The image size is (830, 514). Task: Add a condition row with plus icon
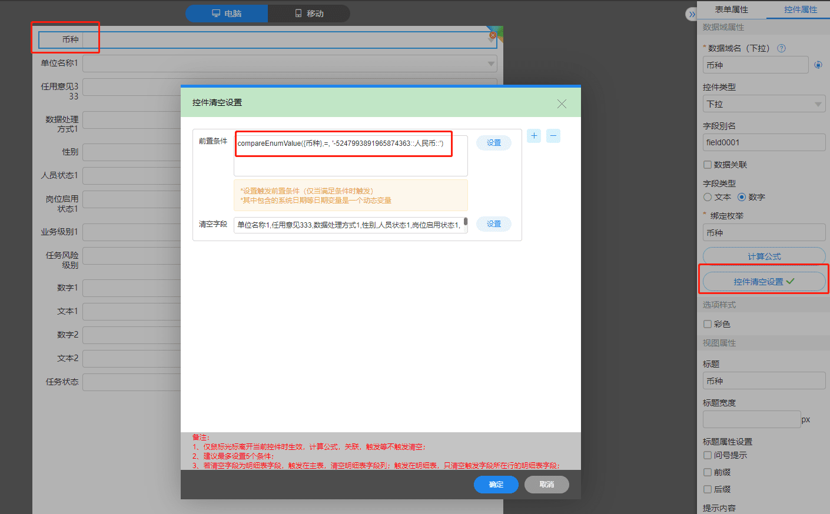(534, 136)
